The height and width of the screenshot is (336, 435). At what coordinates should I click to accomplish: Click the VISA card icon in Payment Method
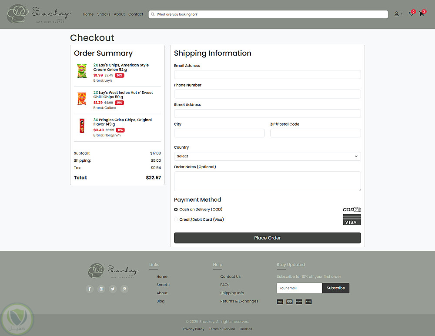[x=352, y=220]
